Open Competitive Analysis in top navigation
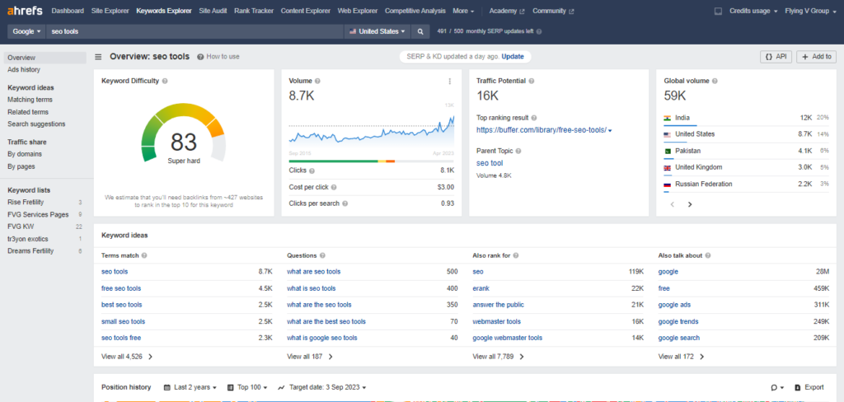 click(x=415, y=11)
